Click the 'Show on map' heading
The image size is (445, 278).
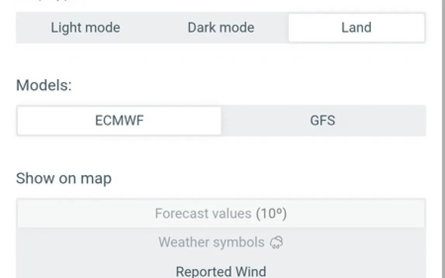(x=64, y=179)
